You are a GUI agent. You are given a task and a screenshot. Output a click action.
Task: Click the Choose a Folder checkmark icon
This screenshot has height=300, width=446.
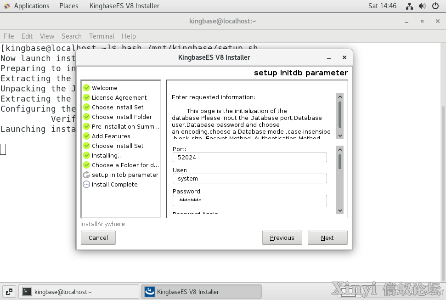pos(86,165)
